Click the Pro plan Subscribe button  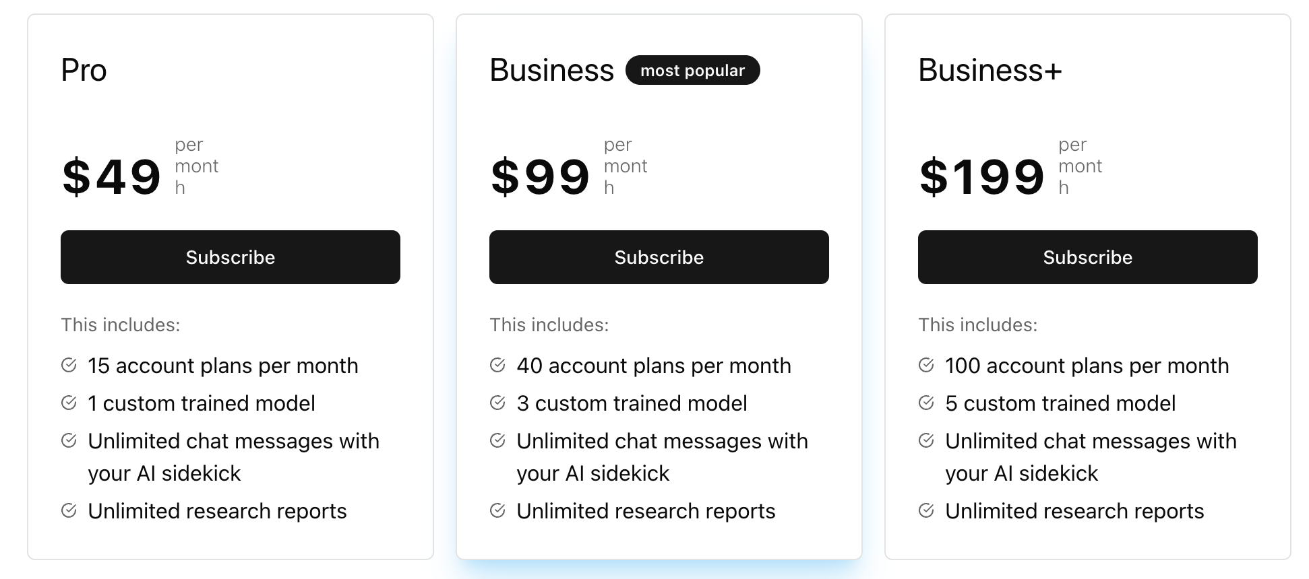(x=230, y=257)
